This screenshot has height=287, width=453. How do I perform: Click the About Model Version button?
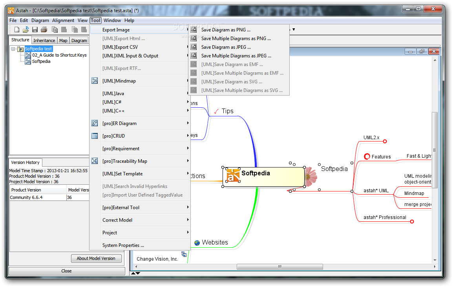[x=96, y=258]
